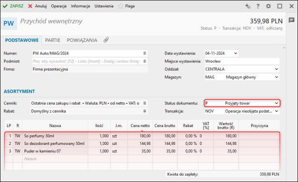Click the add-plus icon in top bar

coord(247,6)
